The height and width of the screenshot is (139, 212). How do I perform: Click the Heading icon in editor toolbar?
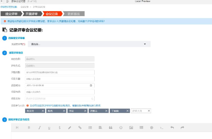17,128
